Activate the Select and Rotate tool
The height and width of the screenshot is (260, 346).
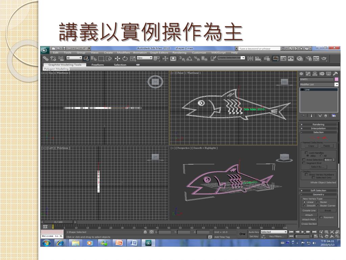(x=125, y=59)
